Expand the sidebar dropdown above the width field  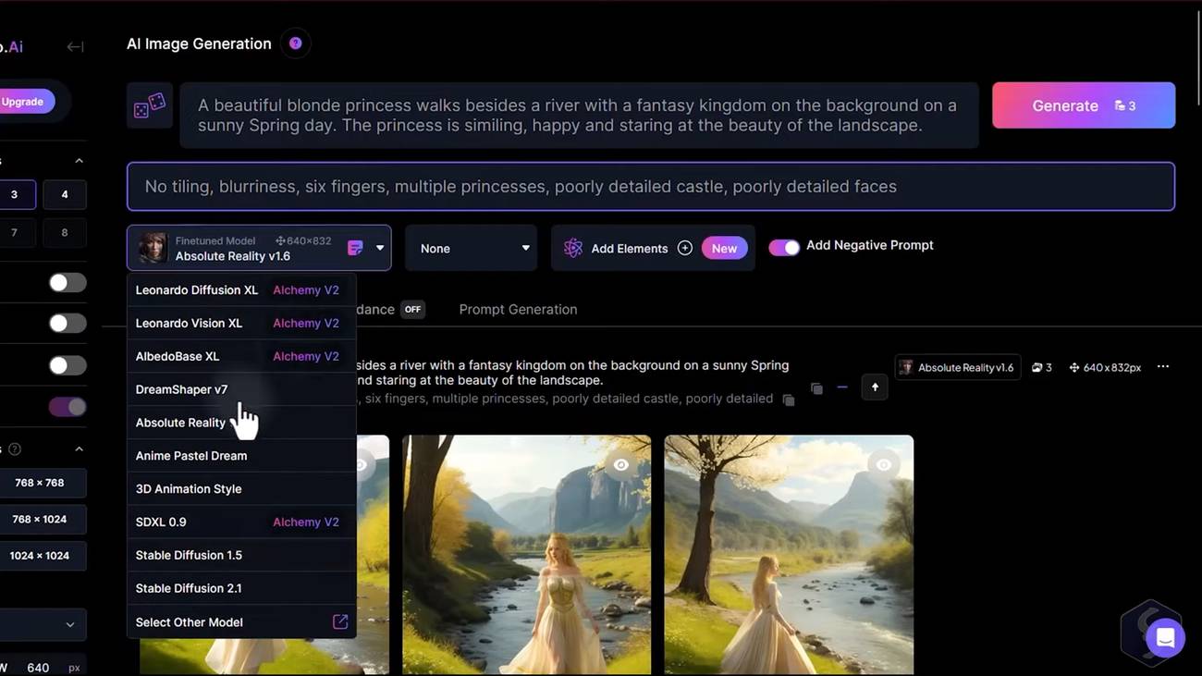pos(42,624)
